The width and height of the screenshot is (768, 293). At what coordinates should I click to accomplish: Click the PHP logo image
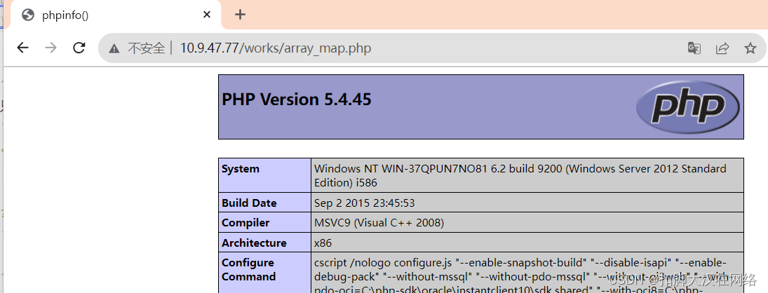click(x=687, y=106)
